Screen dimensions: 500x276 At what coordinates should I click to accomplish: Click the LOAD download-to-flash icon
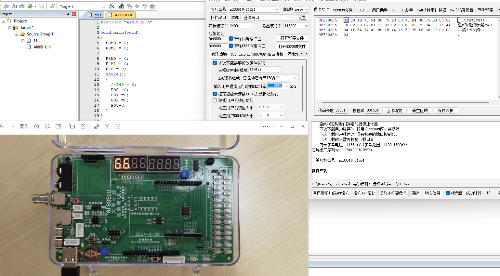pyautogui.click(x=52, y=6)
